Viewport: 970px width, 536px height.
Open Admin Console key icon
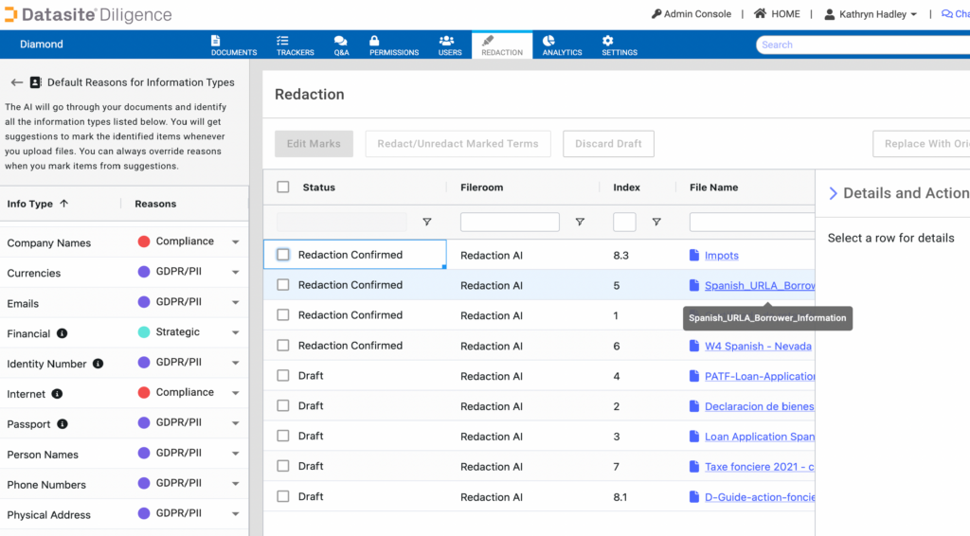pyautogui.click(x=656, y=13)
